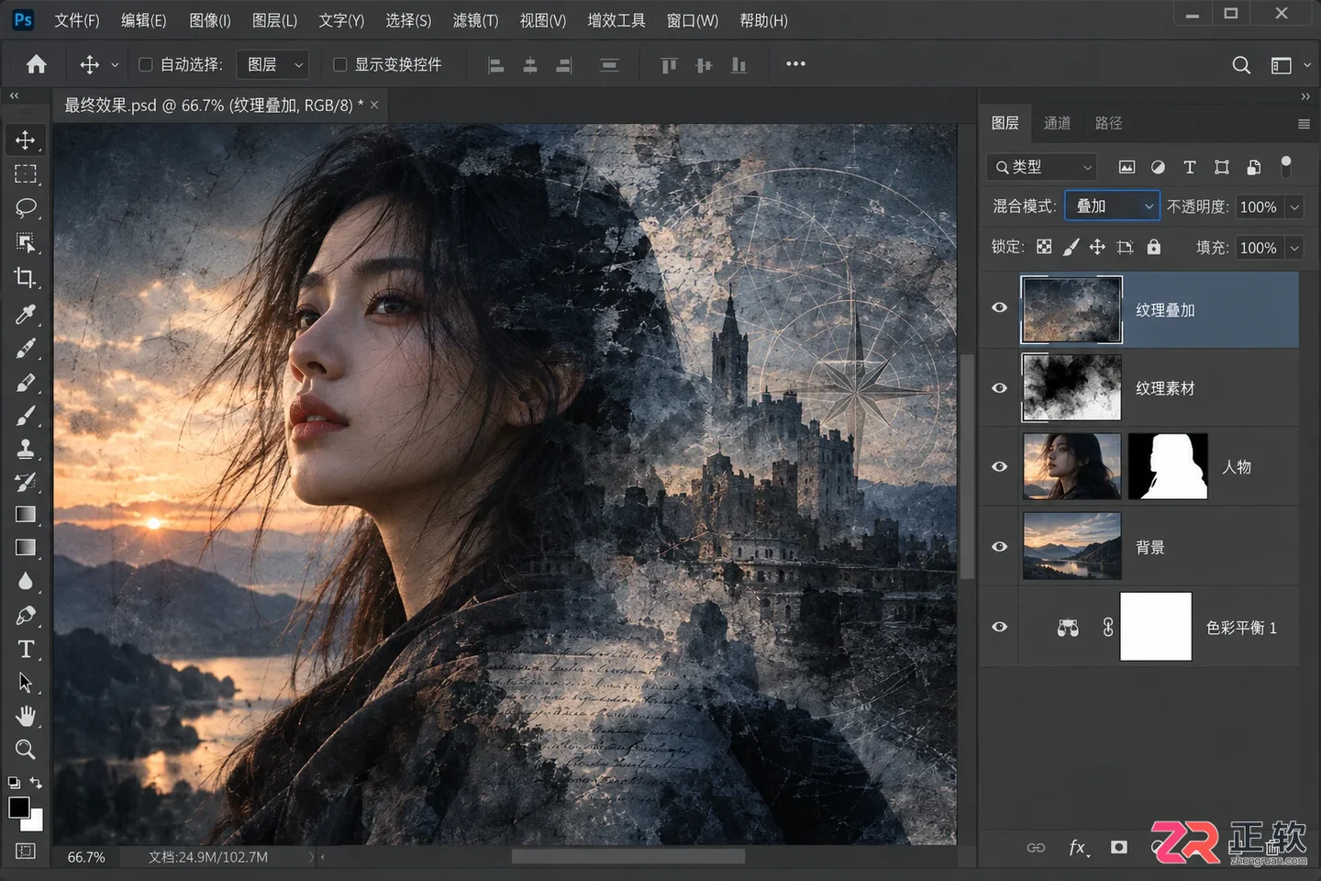Image resolution: width=1321 pixels, height=881 pixels.
Task: Filter layers by type (T) icon
Action: pyautogui.click(x=1190, y=167)
